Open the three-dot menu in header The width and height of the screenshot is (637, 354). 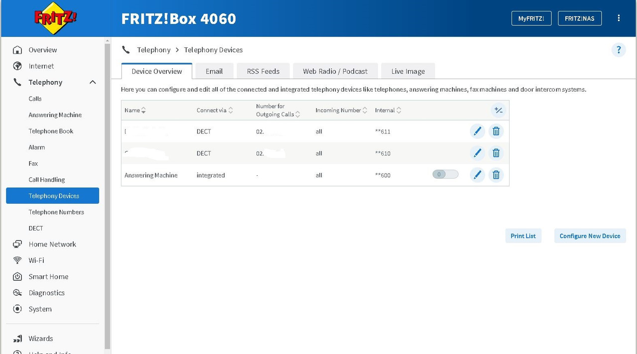click(x=619, y=18)
